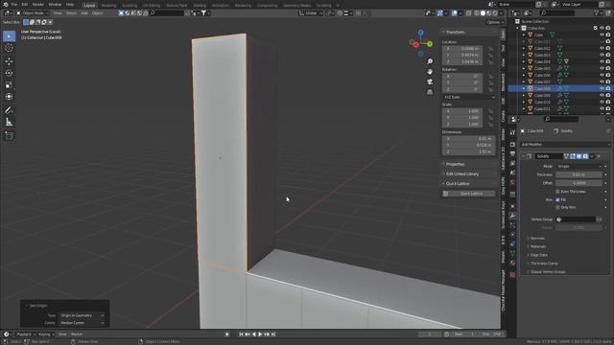614x345 pixels.
Task: Jump to timeline start frame
Action: (241, 334)
